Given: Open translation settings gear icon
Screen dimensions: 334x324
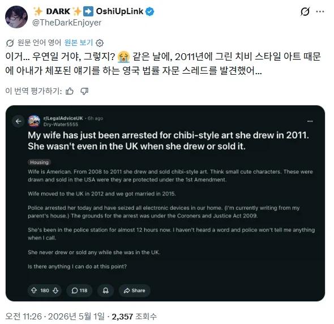Looking at the screenshot, I should [100, 43].
